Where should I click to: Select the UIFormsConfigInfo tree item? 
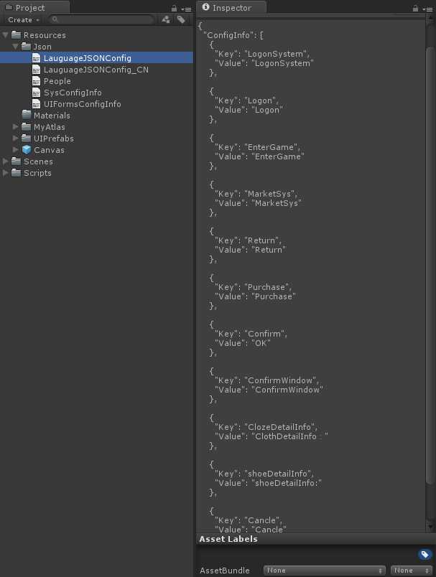(96, 104)
